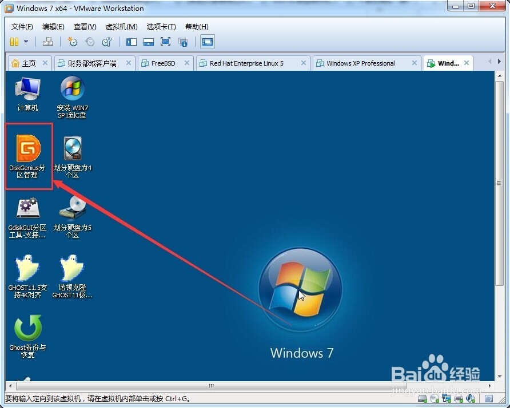Click revert to snapshot toolbar icon
This screenshot has height=408, width=510.
pyautogui.click(x=89, y=42)
